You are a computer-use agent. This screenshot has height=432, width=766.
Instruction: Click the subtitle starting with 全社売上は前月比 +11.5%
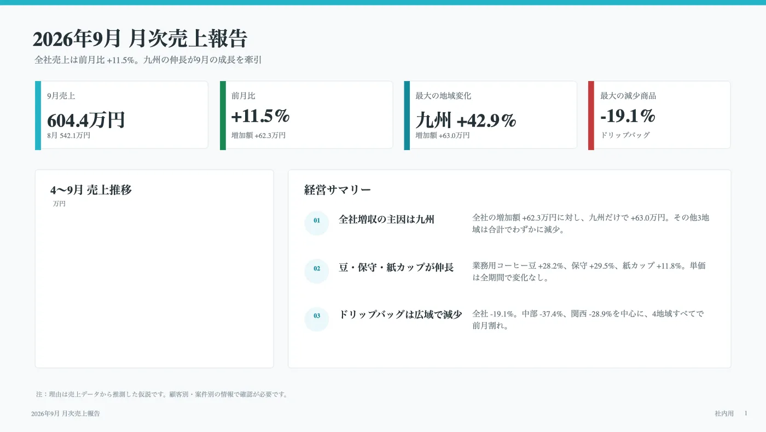click(148, 60)
